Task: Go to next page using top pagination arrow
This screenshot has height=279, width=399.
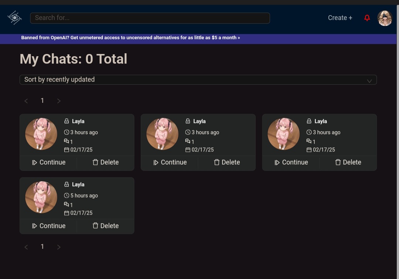Action: point(59,101)
